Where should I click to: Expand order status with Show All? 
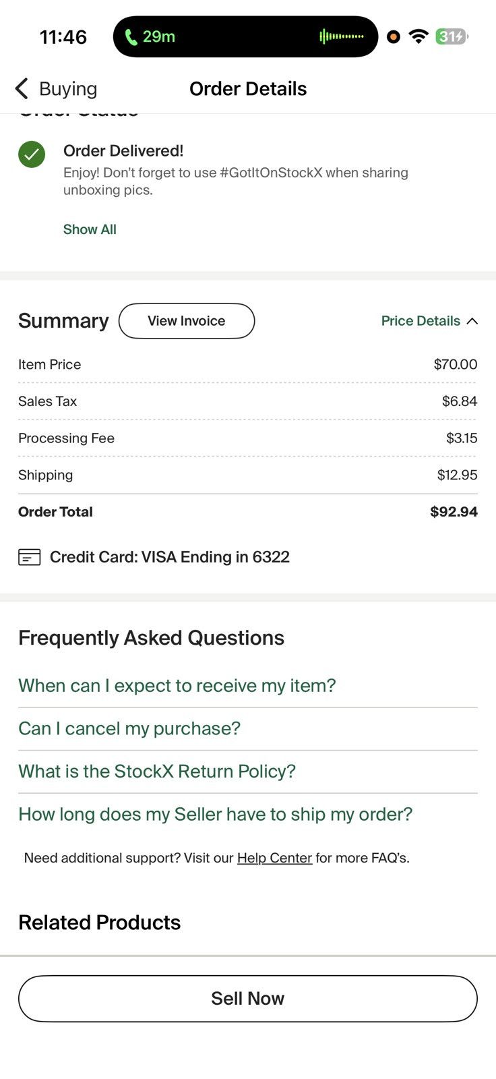[x=90, y=229]
